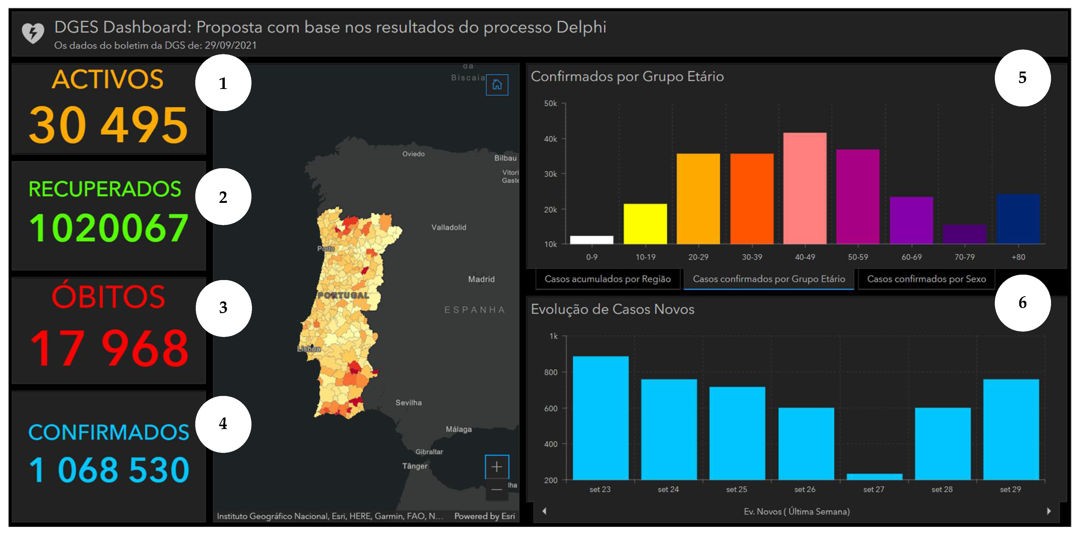The image size is (1080, 537).
Task: Click the Lisboa label on map
Action: [309, 349]
